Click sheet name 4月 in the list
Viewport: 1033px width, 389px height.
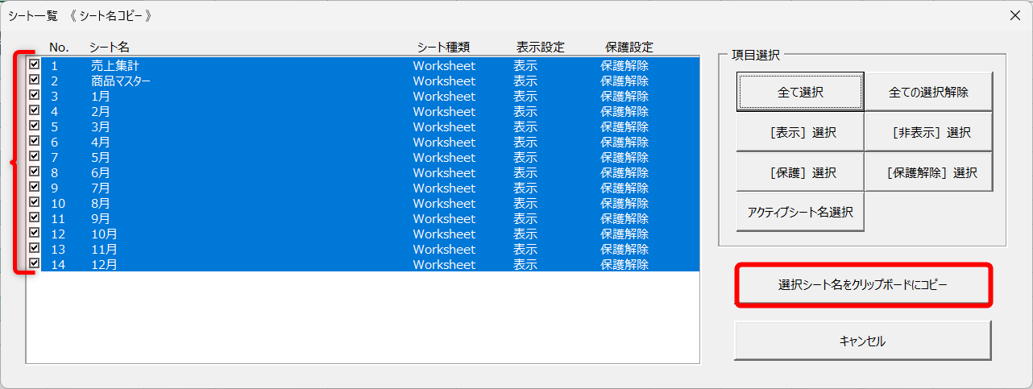(101, 142)
